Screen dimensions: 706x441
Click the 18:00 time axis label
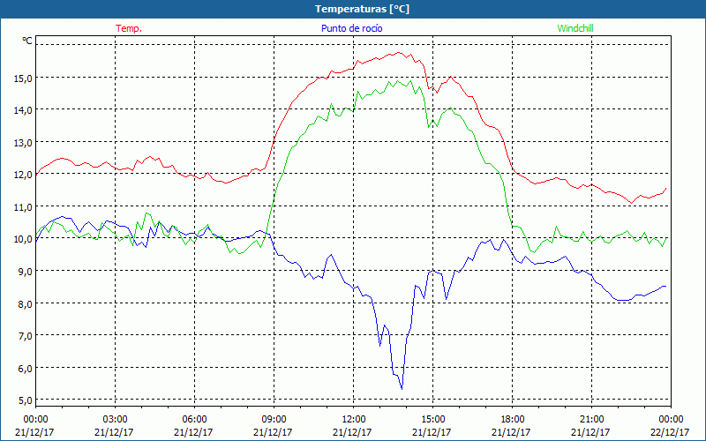513,420
